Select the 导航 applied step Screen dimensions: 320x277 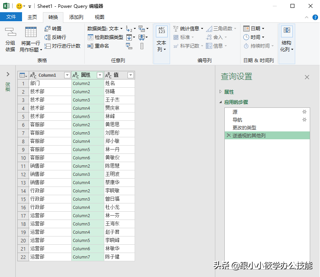267,120
